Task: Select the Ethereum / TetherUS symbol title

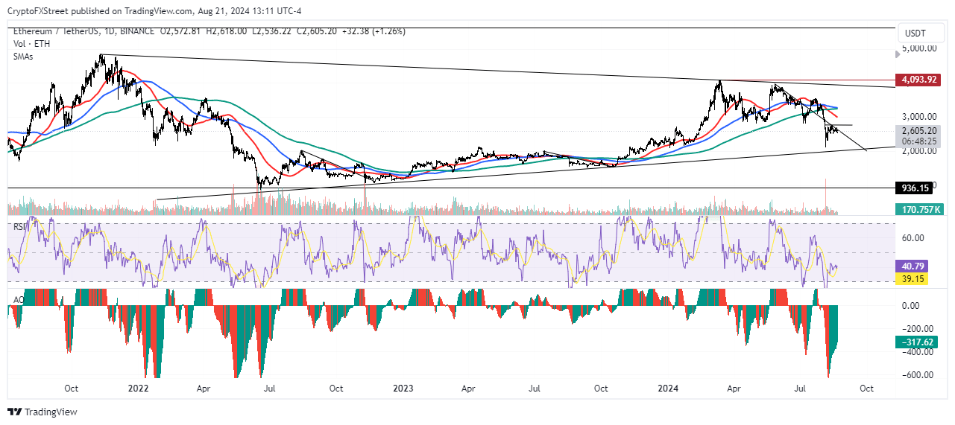Action: coord(56,31)
